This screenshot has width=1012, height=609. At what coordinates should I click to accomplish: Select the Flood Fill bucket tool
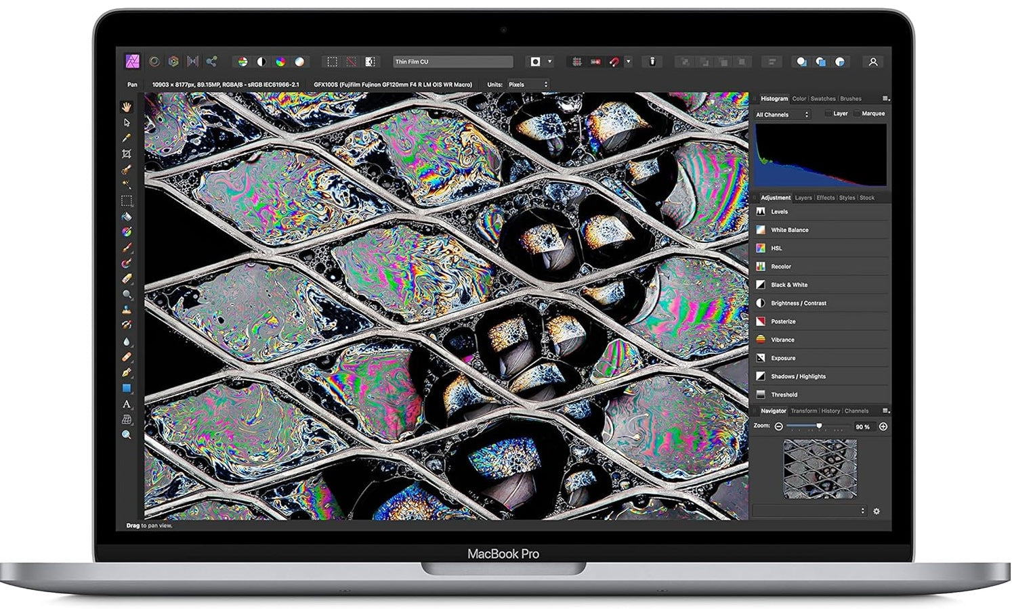pyautogui.click(x=127, y=217)
